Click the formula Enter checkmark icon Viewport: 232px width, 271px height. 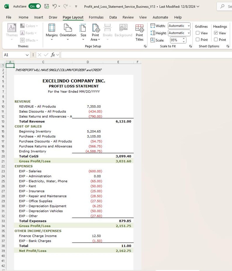[x=46, y=55]
